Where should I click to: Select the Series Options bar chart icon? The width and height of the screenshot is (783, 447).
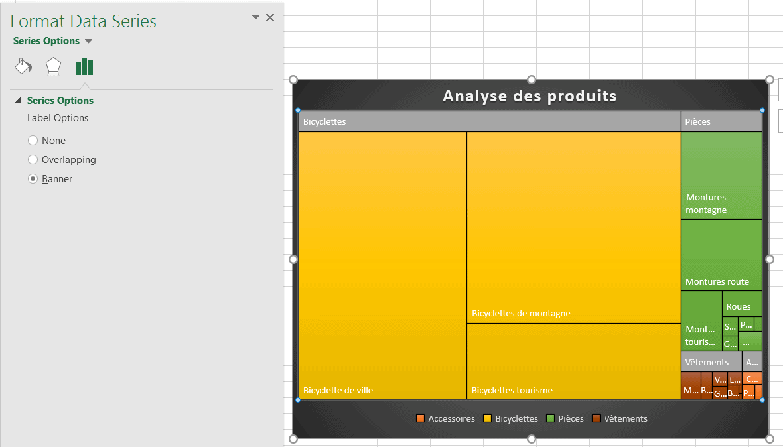[84, 66]
